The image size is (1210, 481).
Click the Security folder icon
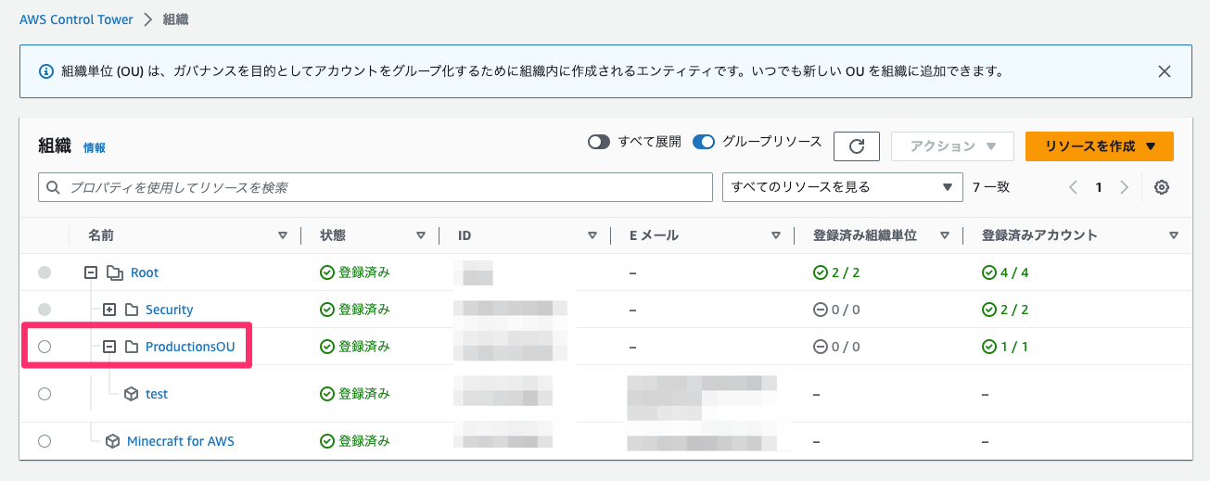coord(132,310)
